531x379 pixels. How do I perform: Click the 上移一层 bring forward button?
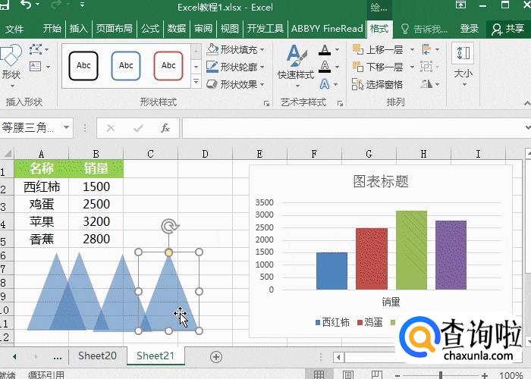click(x=379, y=49)
